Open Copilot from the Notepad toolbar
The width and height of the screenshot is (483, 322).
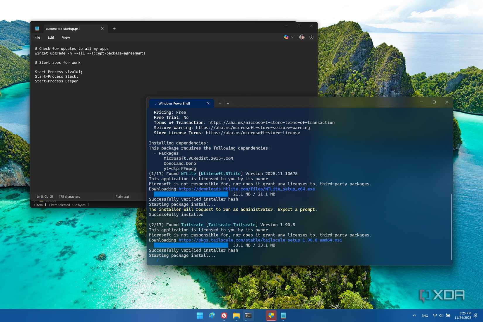(x=286, y=37)
